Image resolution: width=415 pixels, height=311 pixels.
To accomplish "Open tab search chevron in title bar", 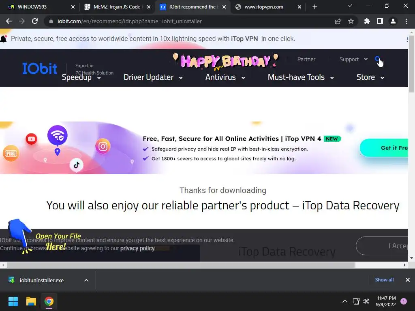I will 350,6.
